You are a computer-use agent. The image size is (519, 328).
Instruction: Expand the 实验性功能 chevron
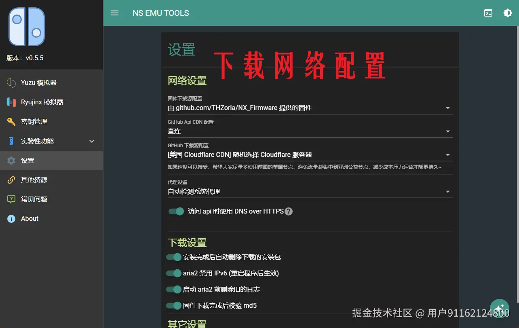click(x=92, y=141)
